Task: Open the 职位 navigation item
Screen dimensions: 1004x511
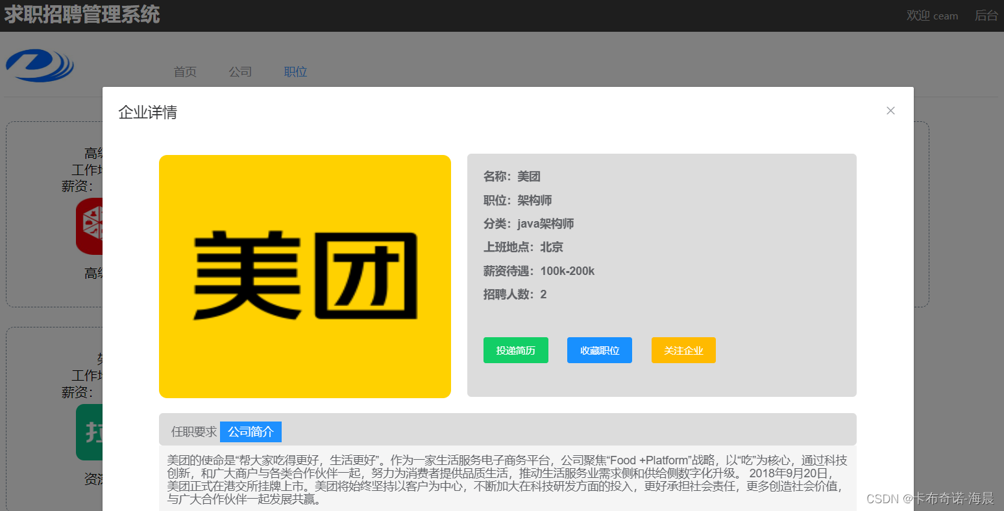Action: pos(295,72)
